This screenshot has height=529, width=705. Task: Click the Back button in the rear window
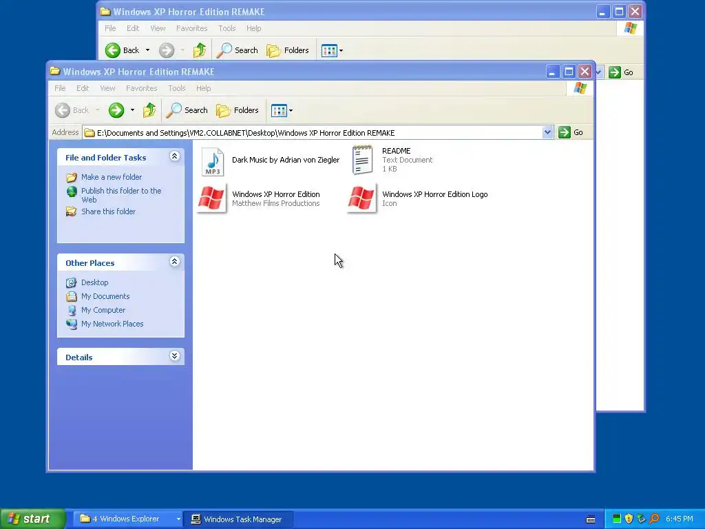click(123, 50)
